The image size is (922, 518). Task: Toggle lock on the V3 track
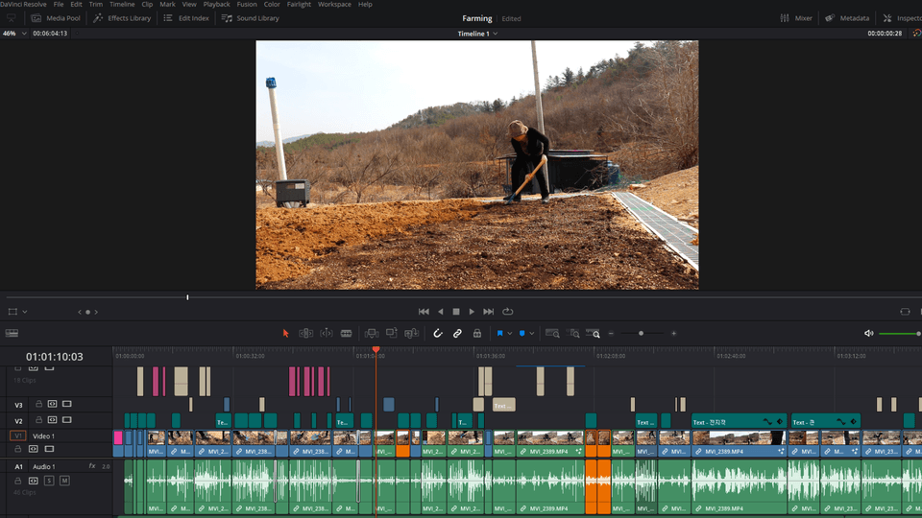(x=39, y=405)
